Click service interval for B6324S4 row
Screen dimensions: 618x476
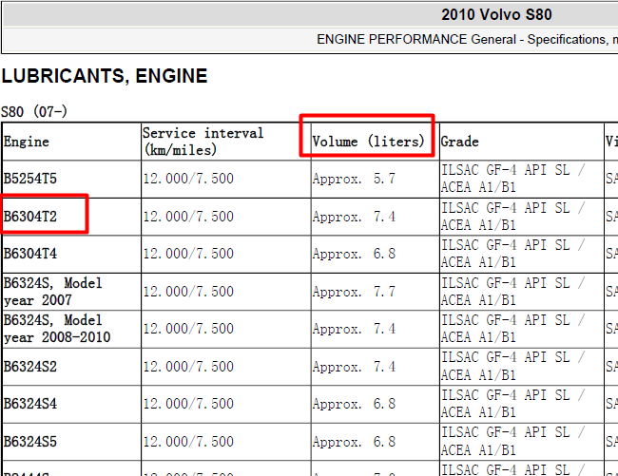click(x=188, y=404)
